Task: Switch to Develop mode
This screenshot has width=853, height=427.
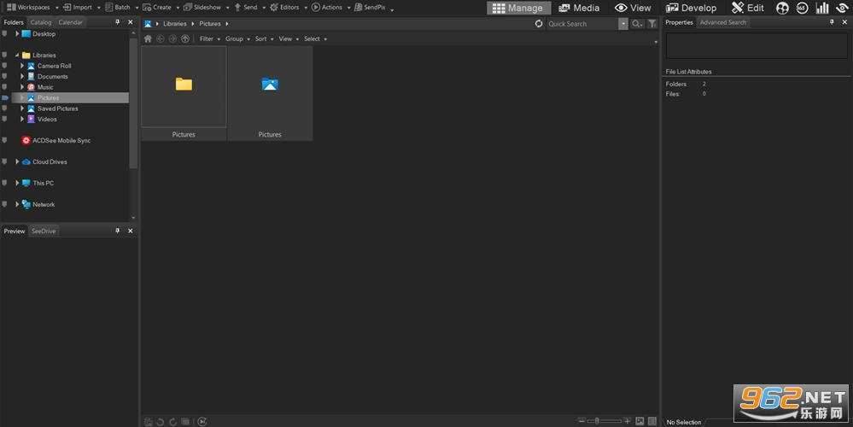Action: [692, 9]
